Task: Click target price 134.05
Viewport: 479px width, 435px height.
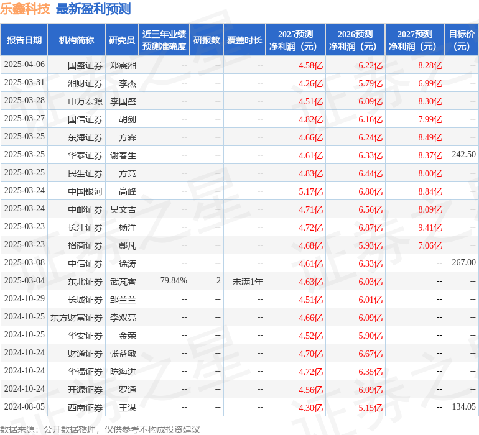Action: pyautogui.click(x=463, y=406)
